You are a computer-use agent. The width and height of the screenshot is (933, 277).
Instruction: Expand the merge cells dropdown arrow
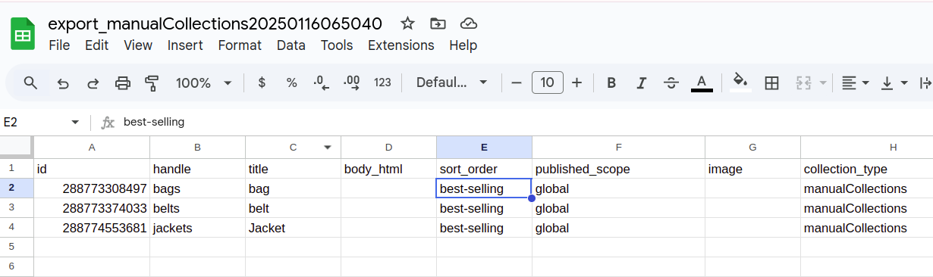coord(823,82)
